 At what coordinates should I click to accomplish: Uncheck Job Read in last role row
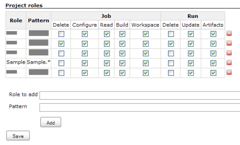click(x=107, y=73)
